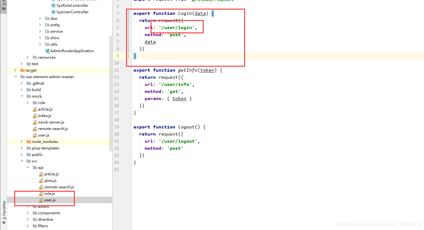Click the AdminRouterApplication run-class icon
424x230 pixels.
[47, 51]
